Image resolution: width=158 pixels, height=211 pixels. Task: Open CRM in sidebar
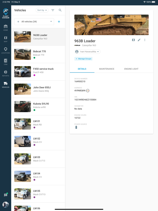(6, 62)
